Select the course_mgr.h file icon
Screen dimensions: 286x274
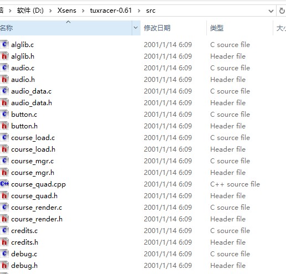coord(4,172)
